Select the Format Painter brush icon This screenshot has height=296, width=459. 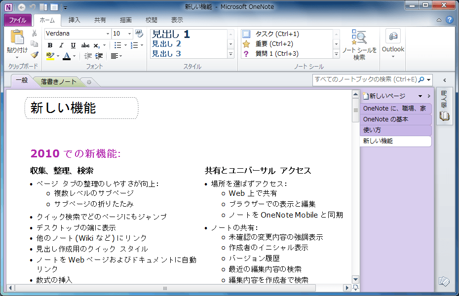tap(35, 55)
